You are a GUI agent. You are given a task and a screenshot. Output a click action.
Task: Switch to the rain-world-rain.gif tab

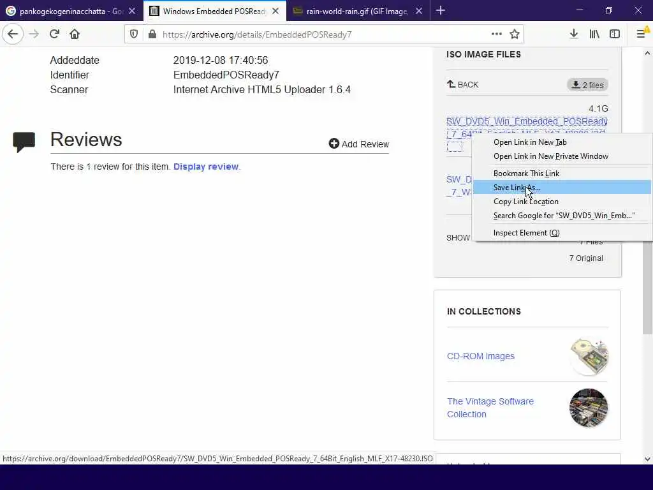[x=358, y=11]
